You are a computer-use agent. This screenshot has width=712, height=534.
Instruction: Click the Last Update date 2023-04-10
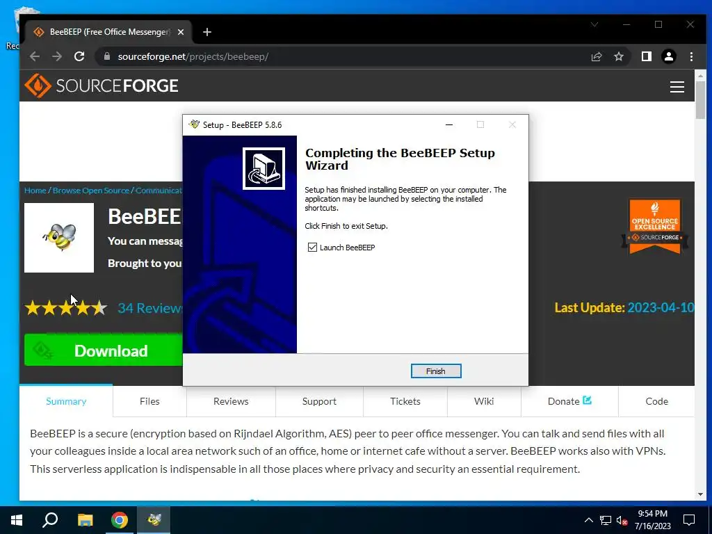[661, 307]
